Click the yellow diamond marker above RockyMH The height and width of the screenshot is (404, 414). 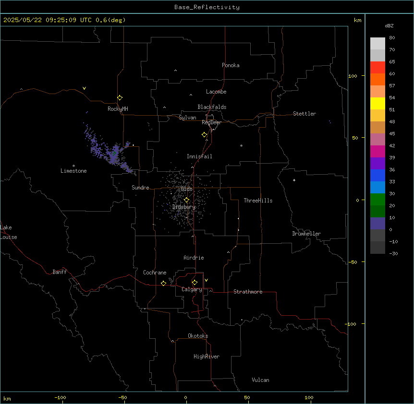120,98
